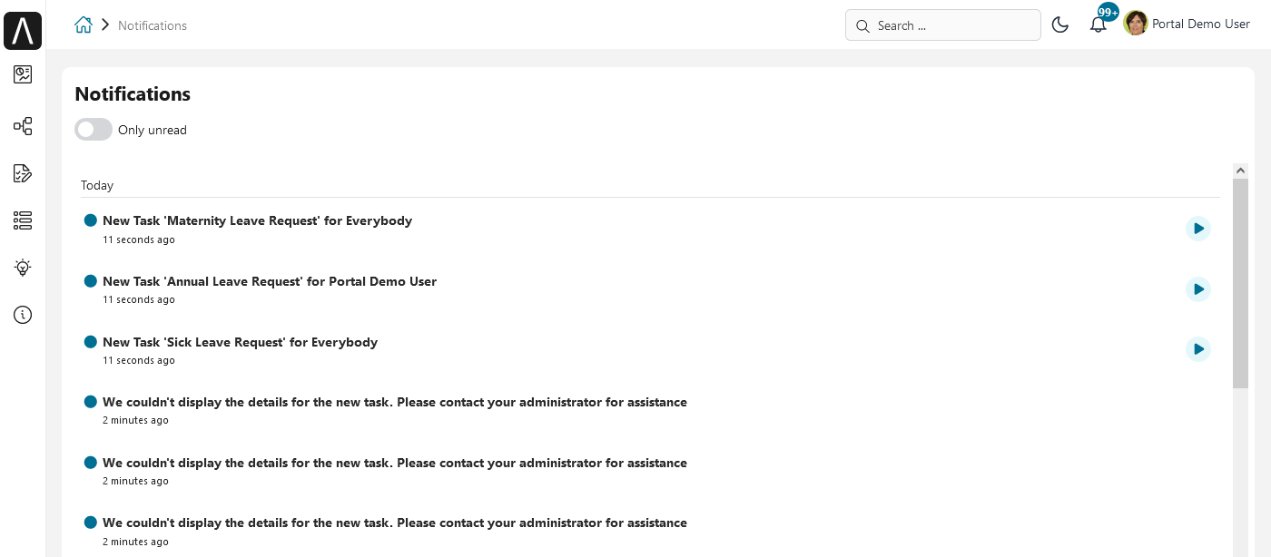Mark 'Sick Leave Request' notification dot as read
Viewport: 1271px width, 557px height.
(x=90, y=342)
